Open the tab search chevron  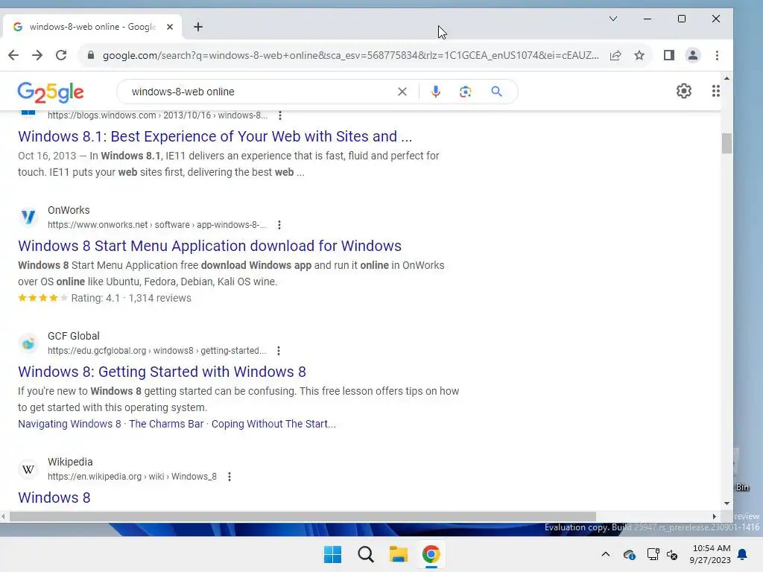pos(613,19)
